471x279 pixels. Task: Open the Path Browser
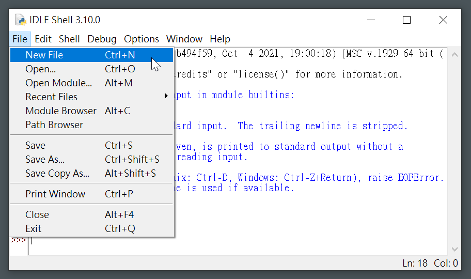click(x=91, y=125)
